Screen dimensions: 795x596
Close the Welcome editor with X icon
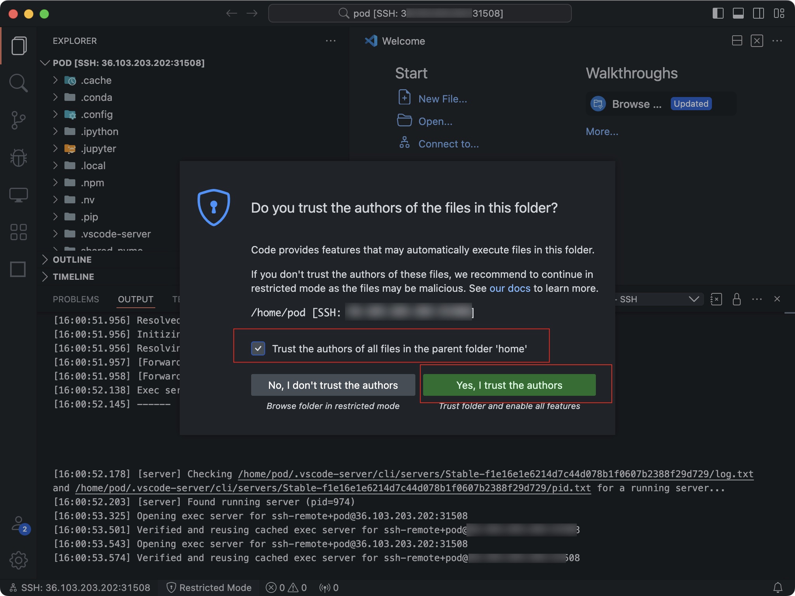click(757, 41)
